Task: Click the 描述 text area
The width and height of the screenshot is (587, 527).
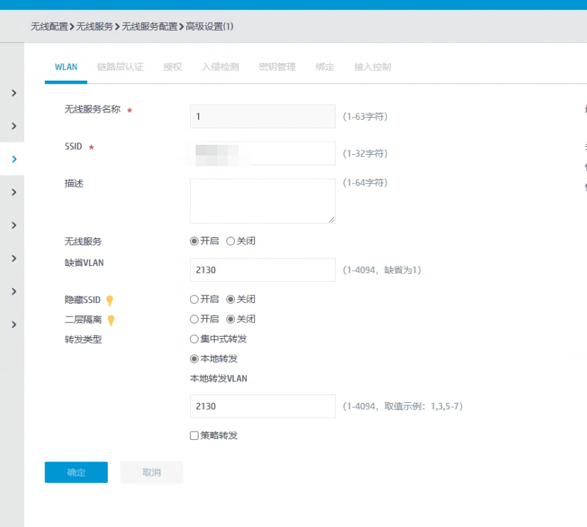Action: (x=262, y=201)
